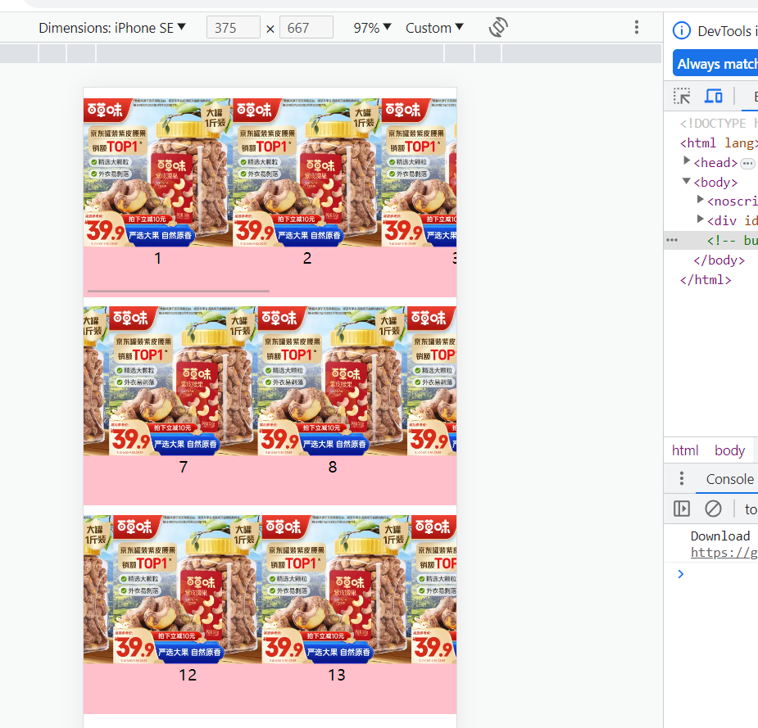The width and height of the screenshot is (758, 728).
Task: Click product image numbered 12
Action: click(x=188, y=589)
